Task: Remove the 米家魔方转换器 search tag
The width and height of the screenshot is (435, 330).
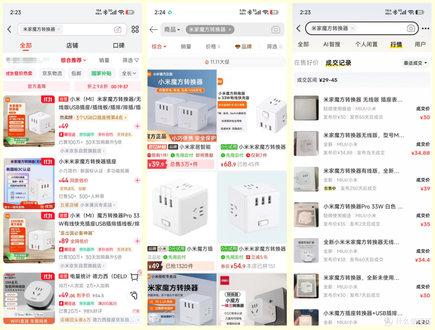Action: click(230, 30)
